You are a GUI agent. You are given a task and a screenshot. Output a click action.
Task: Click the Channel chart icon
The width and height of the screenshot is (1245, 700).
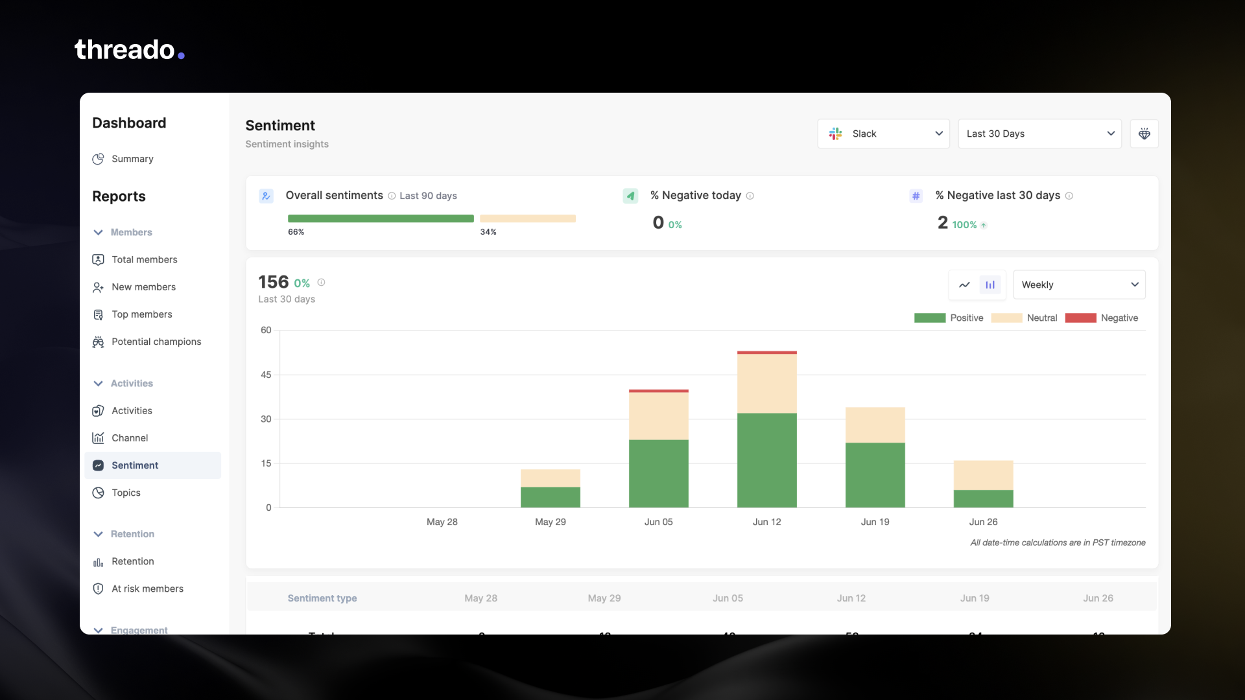pos(98,438)
